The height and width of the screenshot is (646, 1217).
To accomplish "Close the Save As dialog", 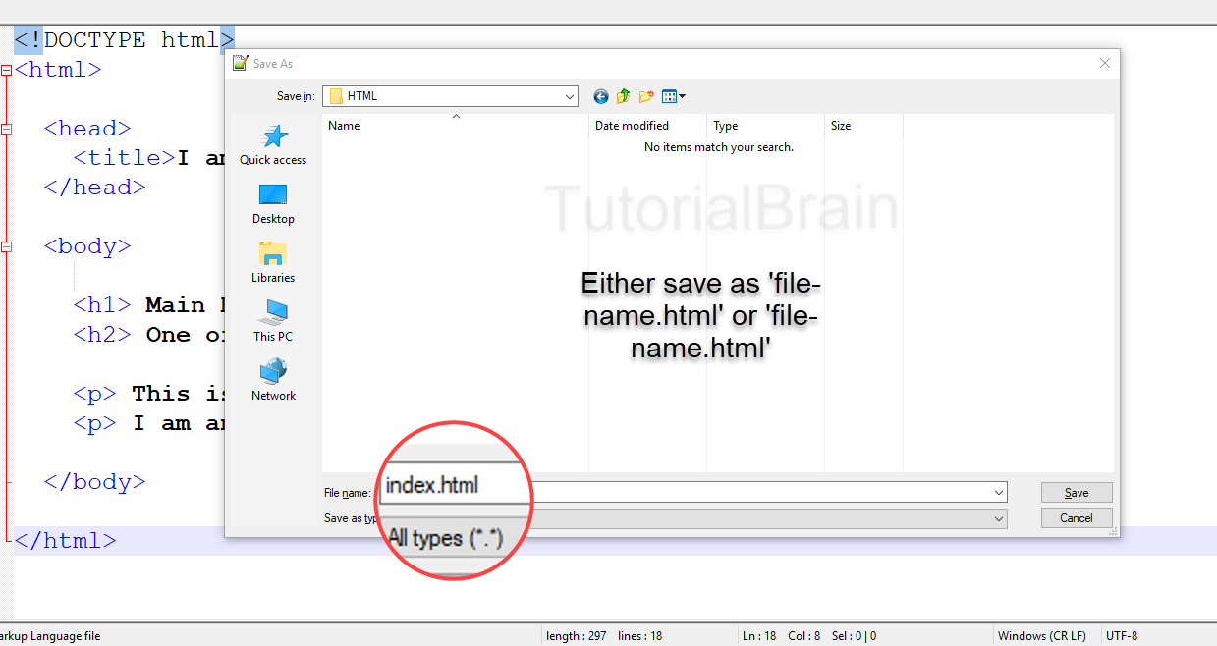I will pyautogui.click(x=1105, y=63).
